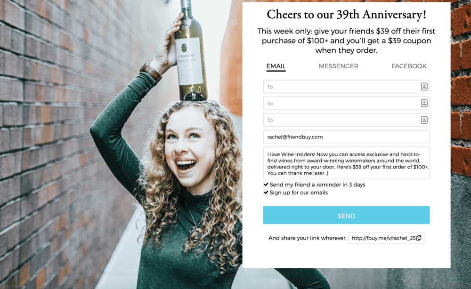Viewport: 471px width, 289px height.
Task: Open contacts picker in first To field
Action: click(x=424, y=87)
